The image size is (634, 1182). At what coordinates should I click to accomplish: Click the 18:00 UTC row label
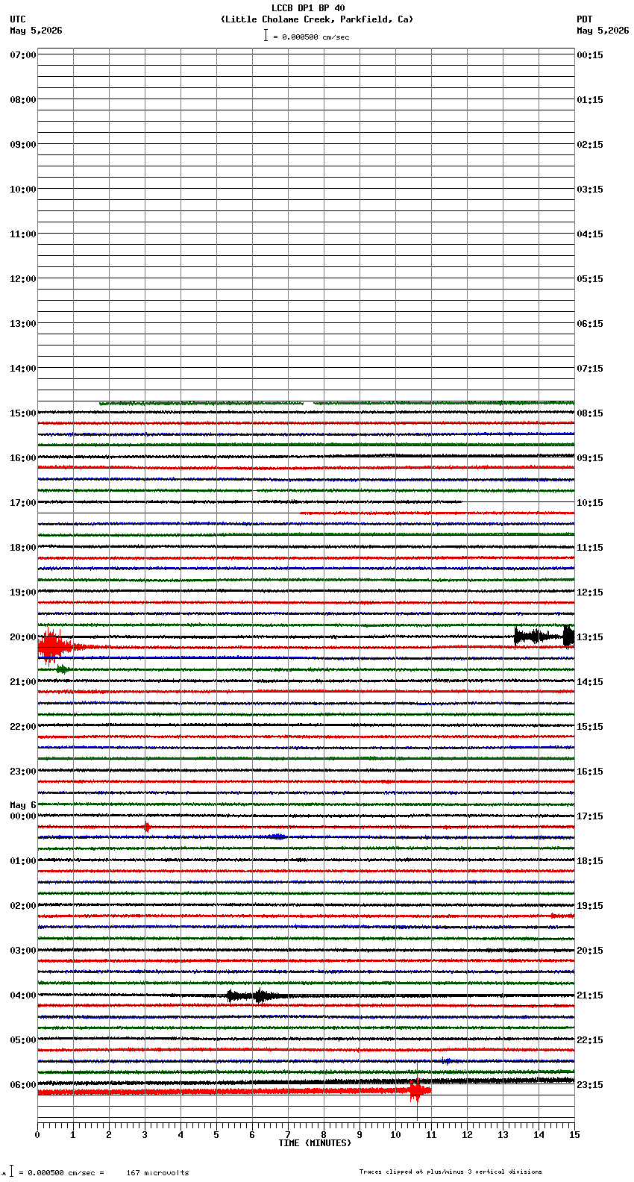pyautogui.click(x=23, y=548)
